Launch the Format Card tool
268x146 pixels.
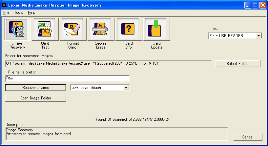click(x=72, y=30)
